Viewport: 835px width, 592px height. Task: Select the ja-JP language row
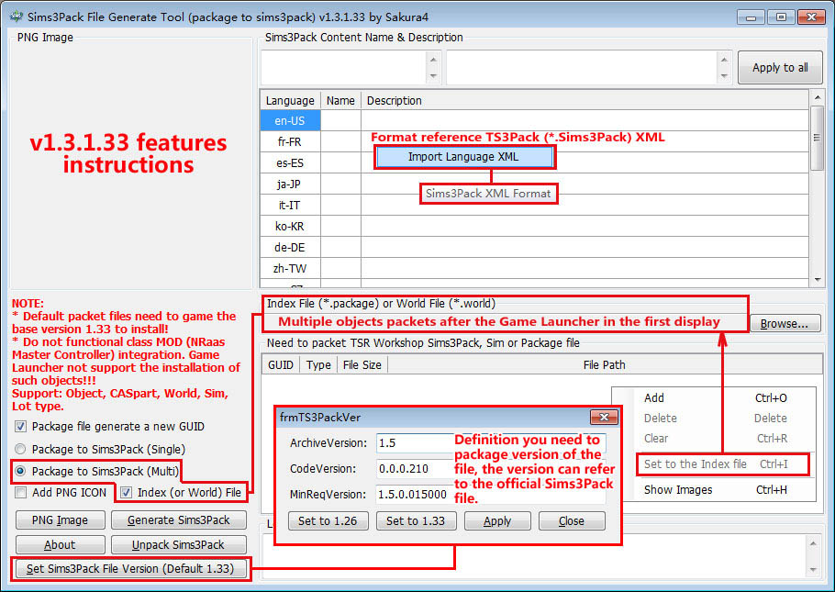tap(535, 184)
